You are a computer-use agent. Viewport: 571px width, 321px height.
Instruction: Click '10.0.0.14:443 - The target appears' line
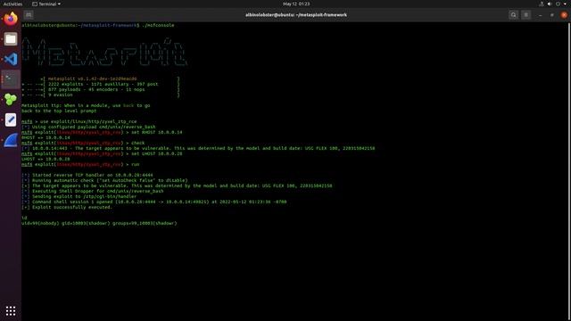tap(198, 149)
